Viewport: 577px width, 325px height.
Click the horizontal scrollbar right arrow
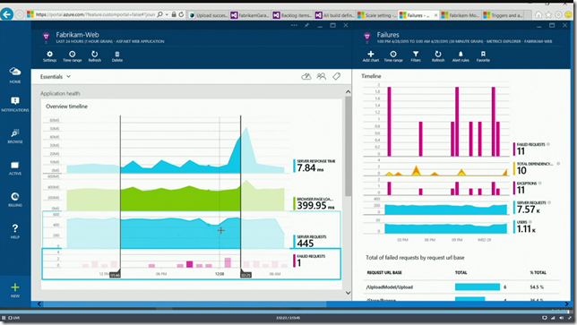[566, 304]
